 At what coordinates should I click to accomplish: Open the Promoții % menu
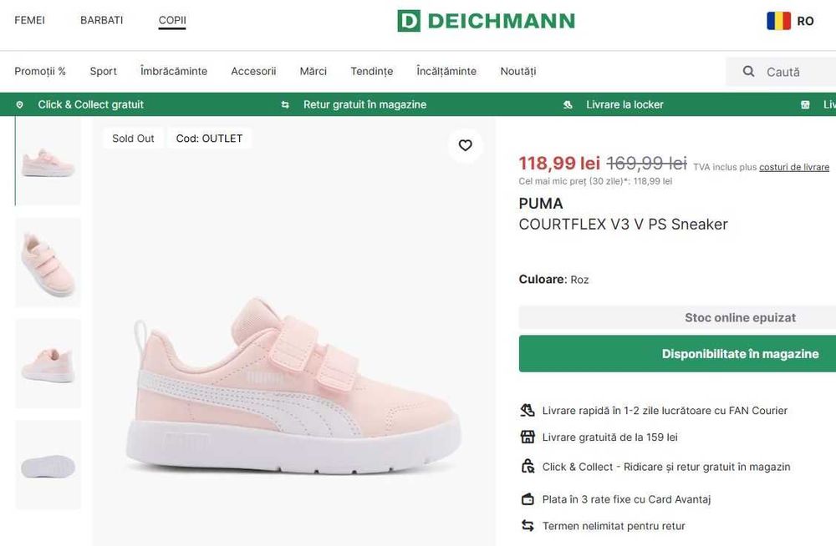point(40,72)
